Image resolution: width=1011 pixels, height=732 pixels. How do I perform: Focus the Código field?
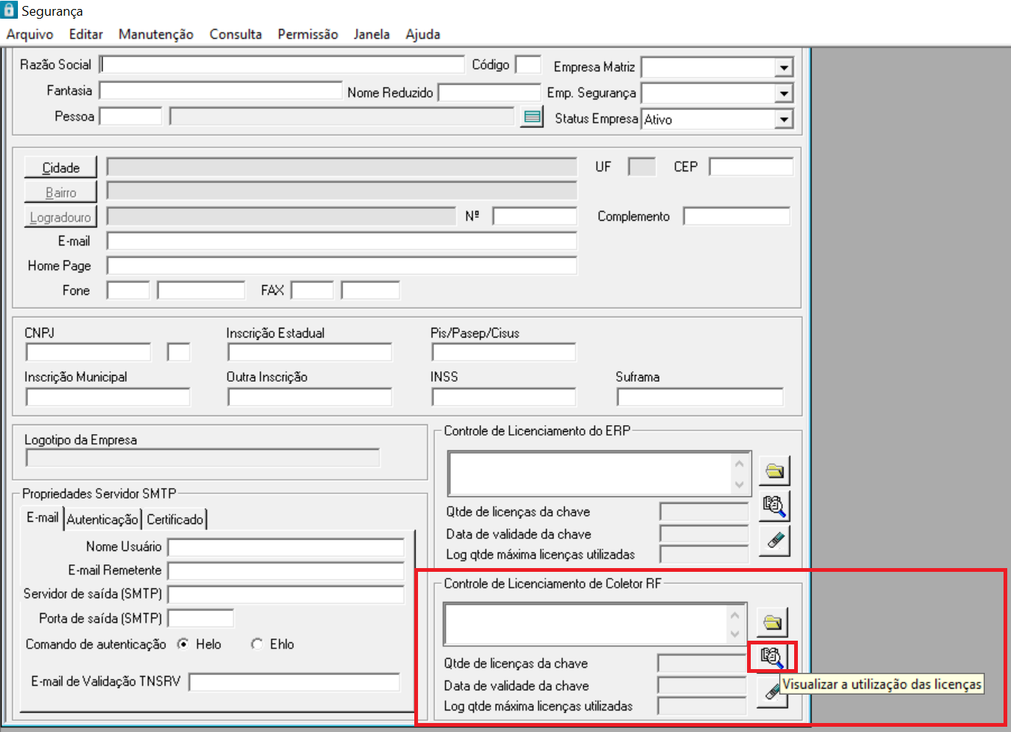click(x=528, y=64)
